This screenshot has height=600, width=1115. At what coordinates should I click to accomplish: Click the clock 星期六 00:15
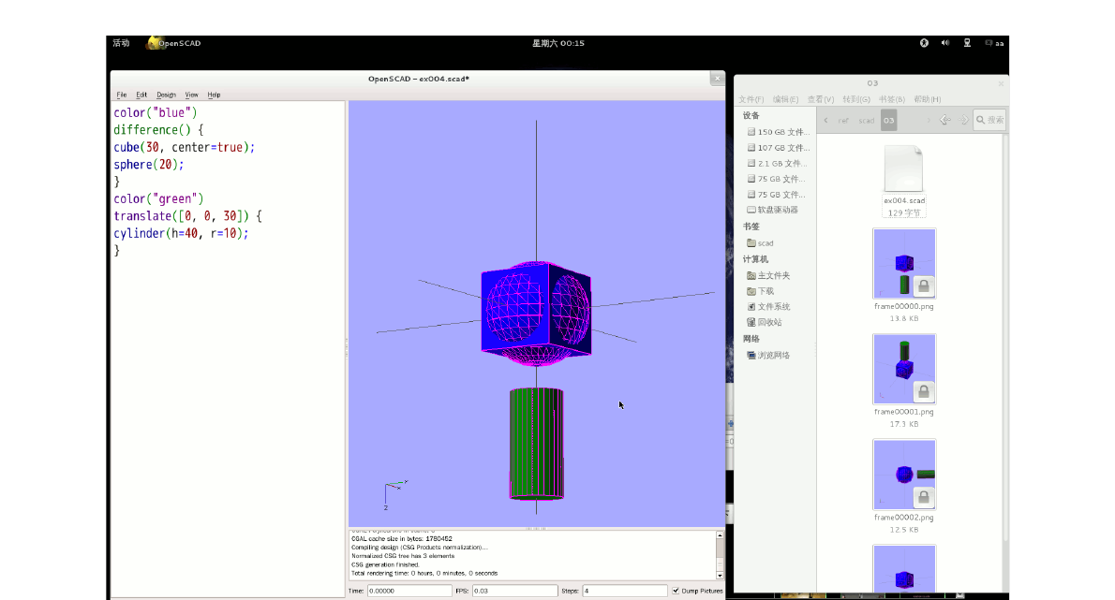(558, 43)
